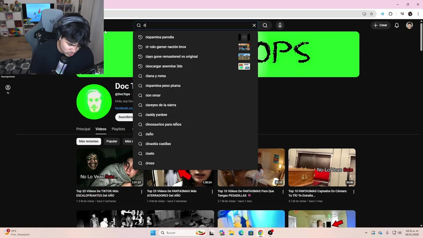Filter videos by 'Más recientes' chip
423x238 pixels.
tap(89, 141)
